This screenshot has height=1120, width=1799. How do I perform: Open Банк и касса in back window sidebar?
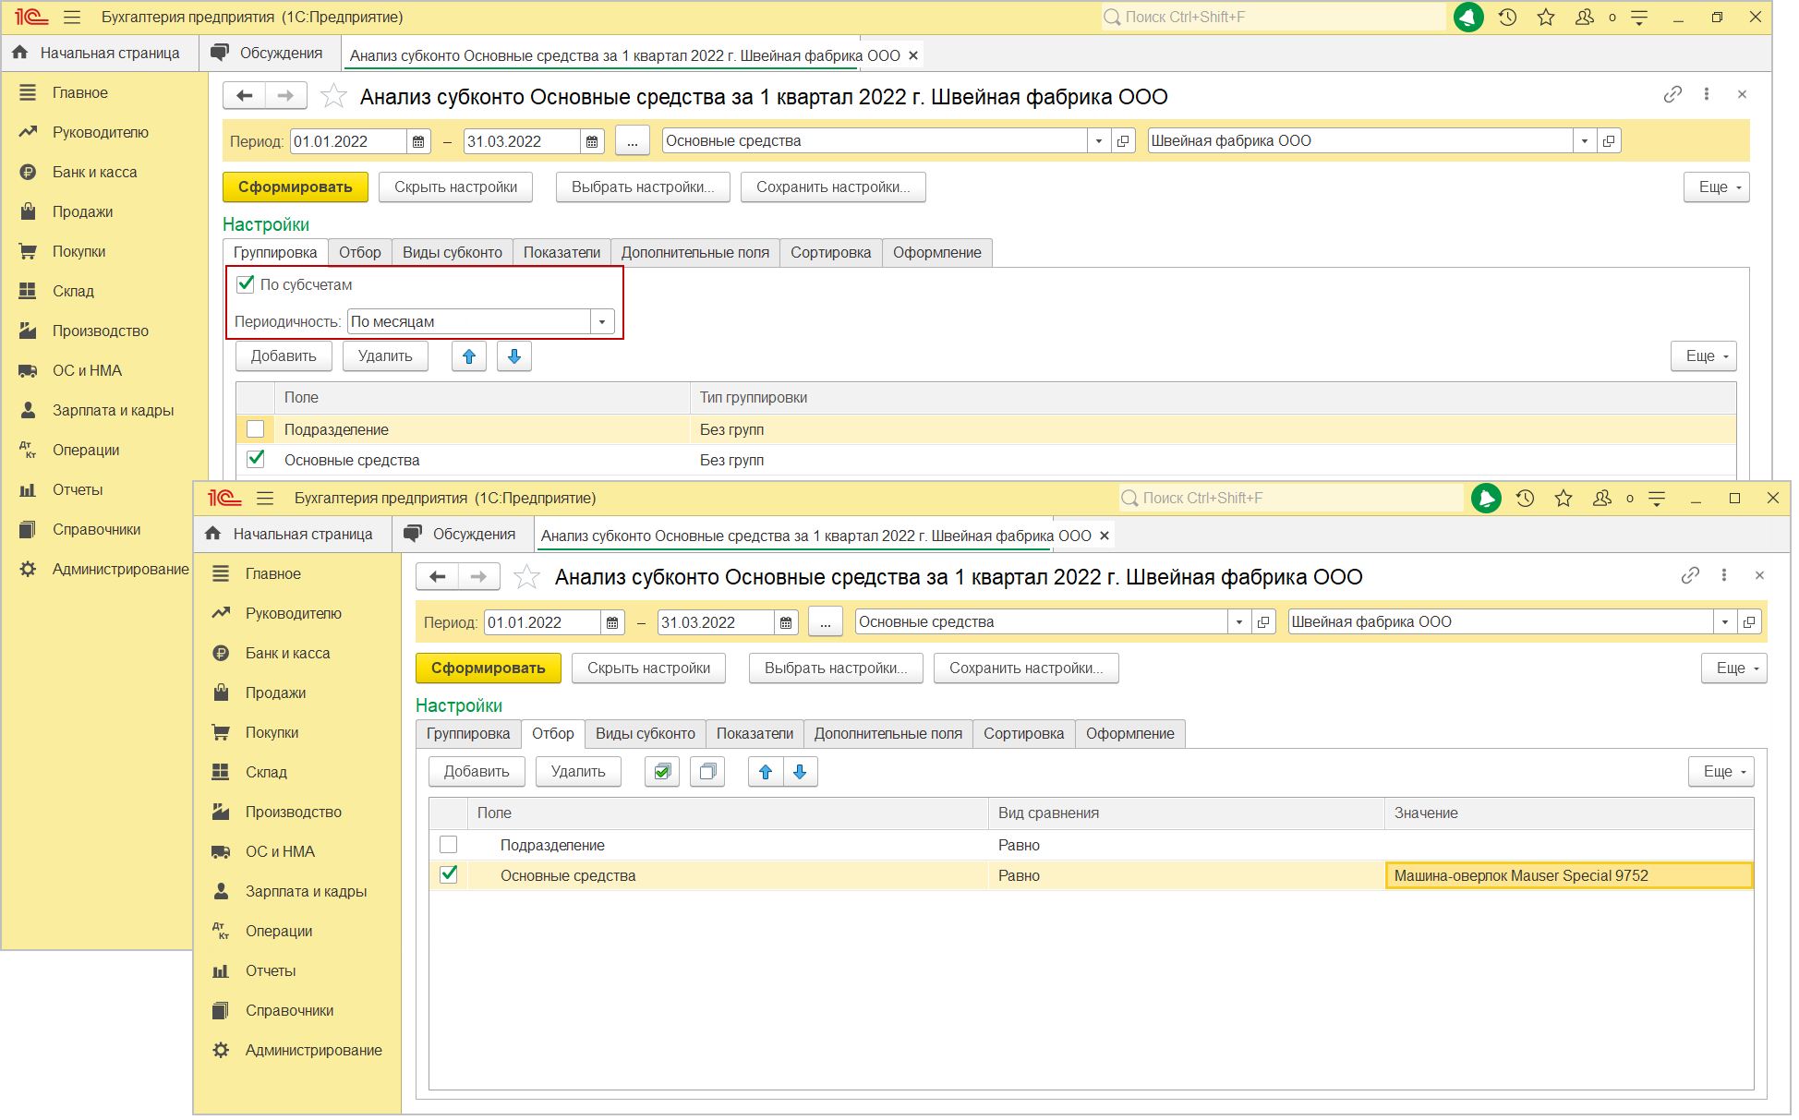pyautogui.click(x=94, y=173)
